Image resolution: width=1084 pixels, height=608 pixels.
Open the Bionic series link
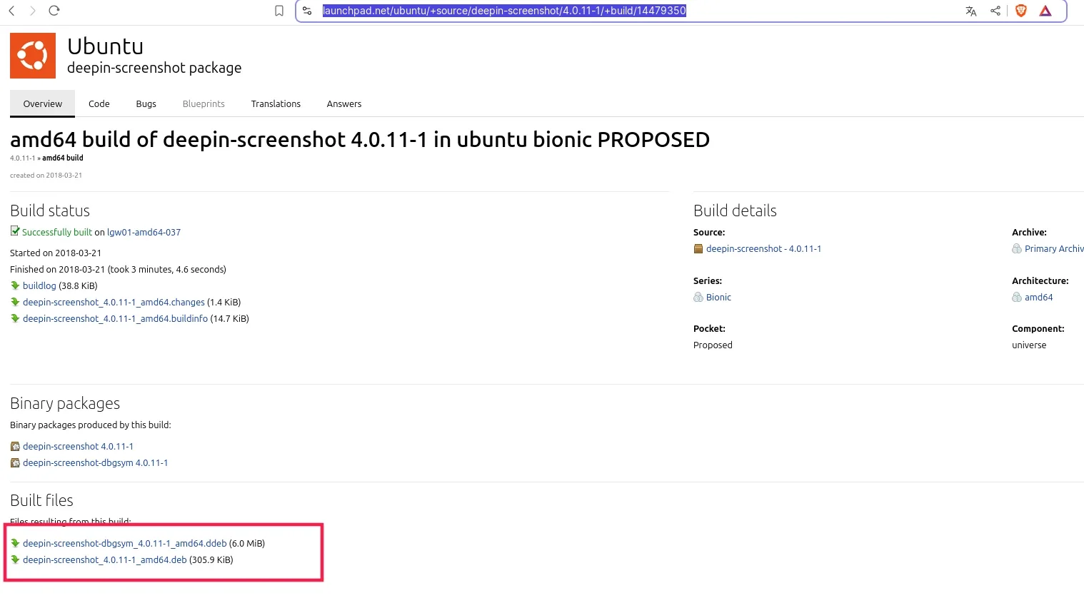pyautogui.click(x=718, y=298)
